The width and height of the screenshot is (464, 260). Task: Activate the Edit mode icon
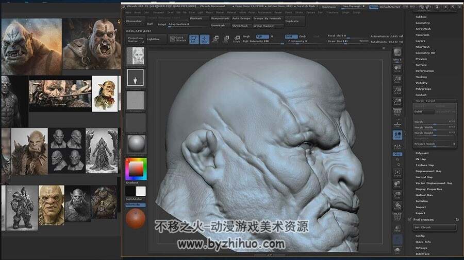(193, 39)
